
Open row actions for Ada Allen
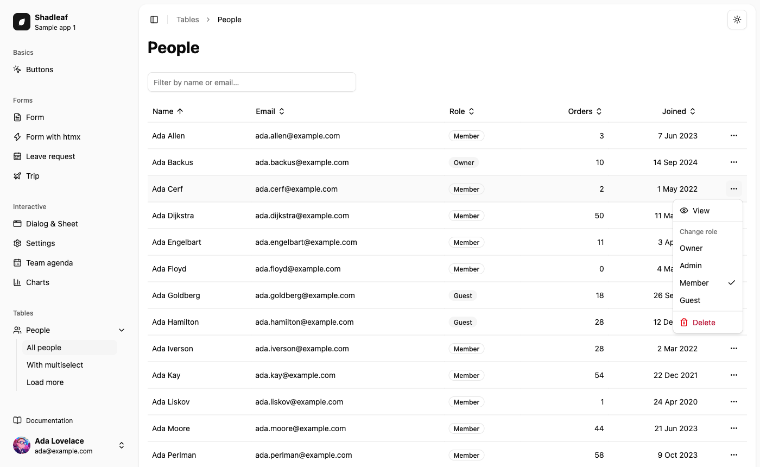tap(734, 136)
